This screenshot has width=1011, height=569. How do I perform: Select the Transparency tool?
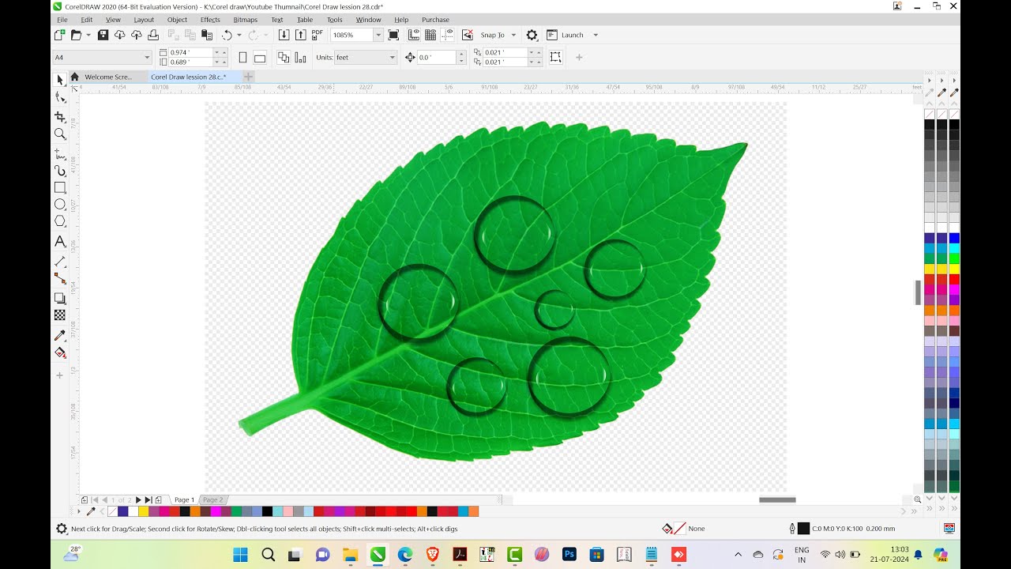coord(60,315)
